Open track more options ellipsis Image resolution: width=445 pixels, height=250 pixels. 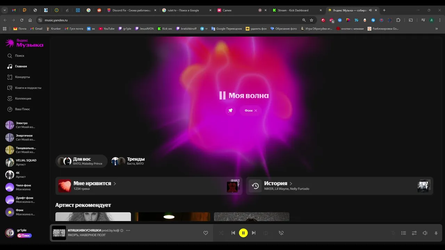pos(128,230)
